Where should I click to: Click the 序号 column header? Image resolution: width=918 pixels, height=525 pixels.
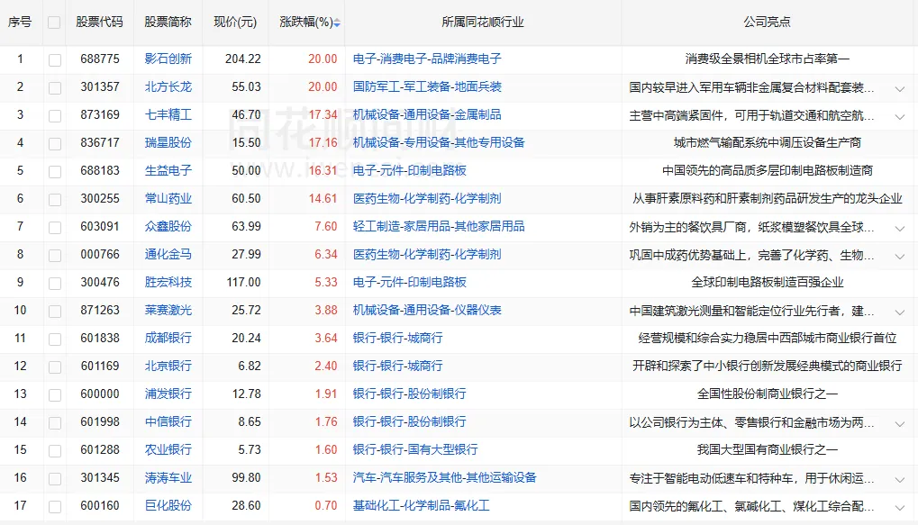tap(19, 23)
